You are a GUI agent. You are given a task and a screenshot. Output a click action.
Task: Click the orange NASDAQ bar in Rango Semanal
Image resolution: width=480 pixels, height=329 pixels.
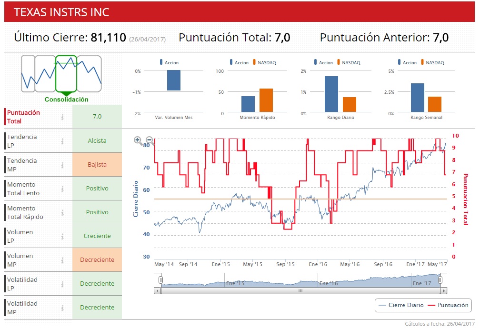point(435,104)
